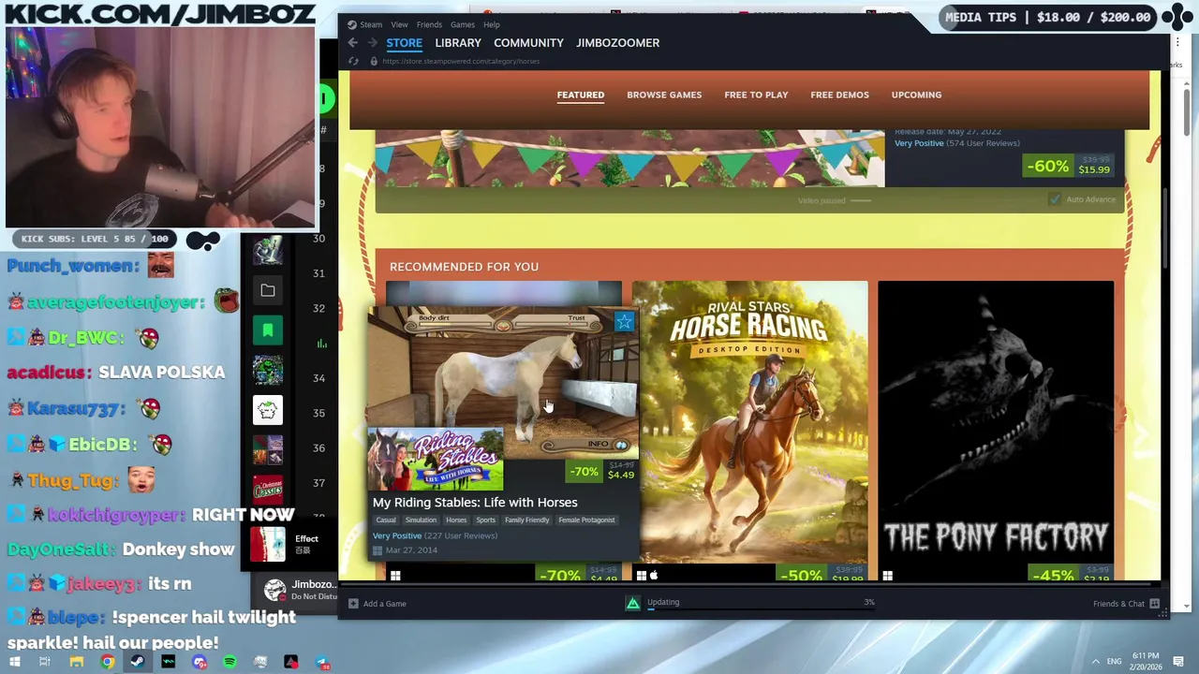Click the URL address text in Steam

pyautogui.click(x=461, y=62)
